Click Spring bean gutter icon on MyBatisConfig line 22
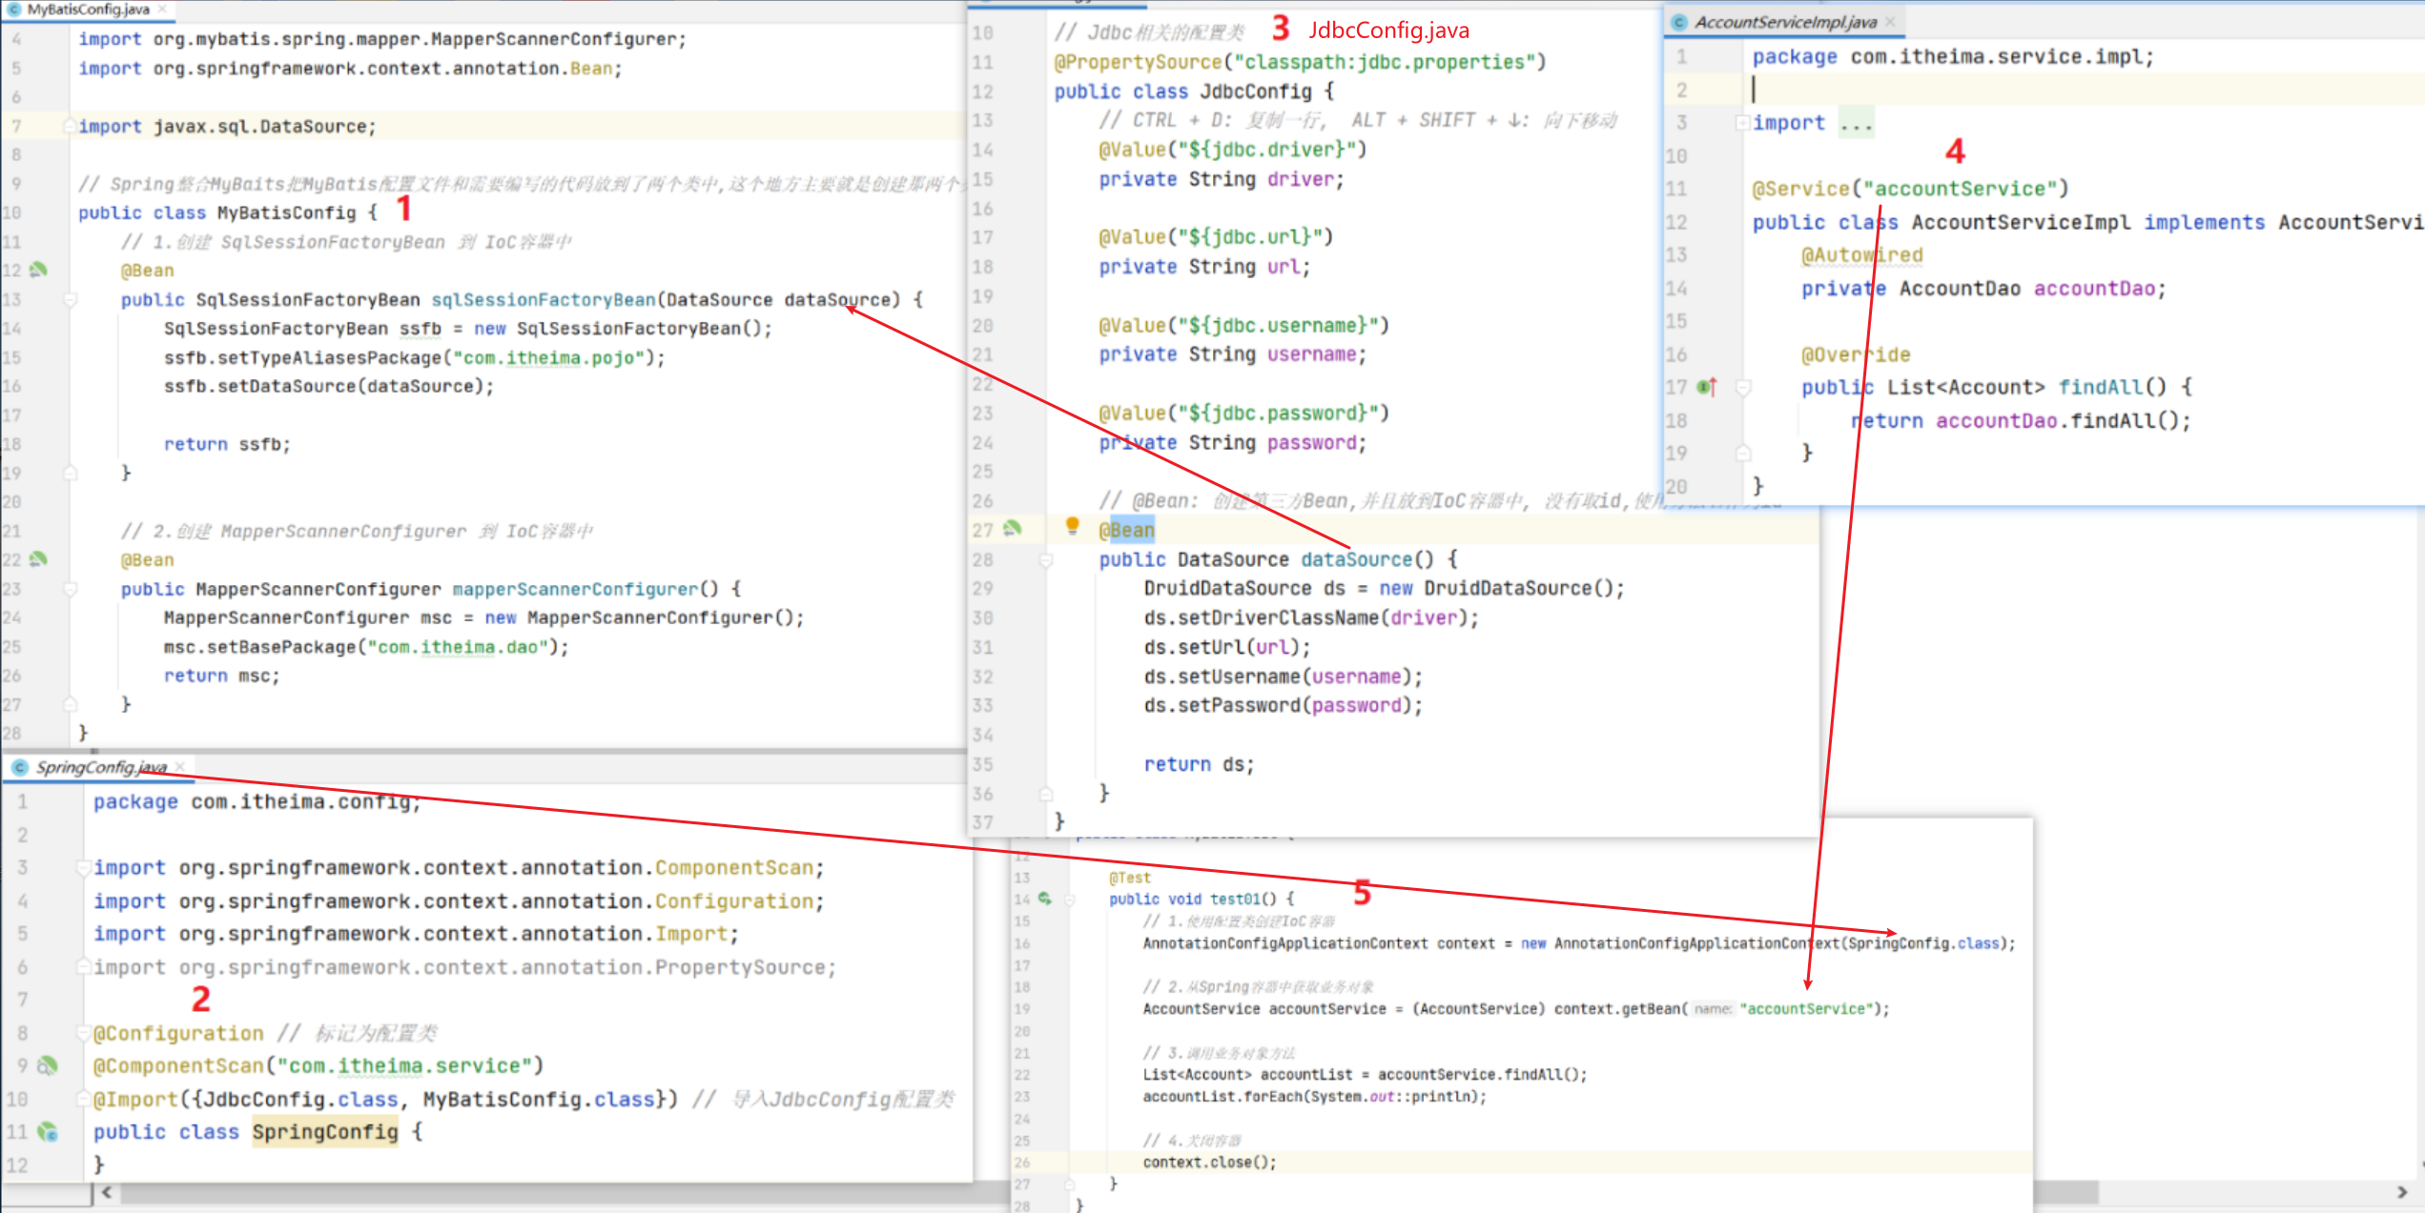 click(38, 559)
